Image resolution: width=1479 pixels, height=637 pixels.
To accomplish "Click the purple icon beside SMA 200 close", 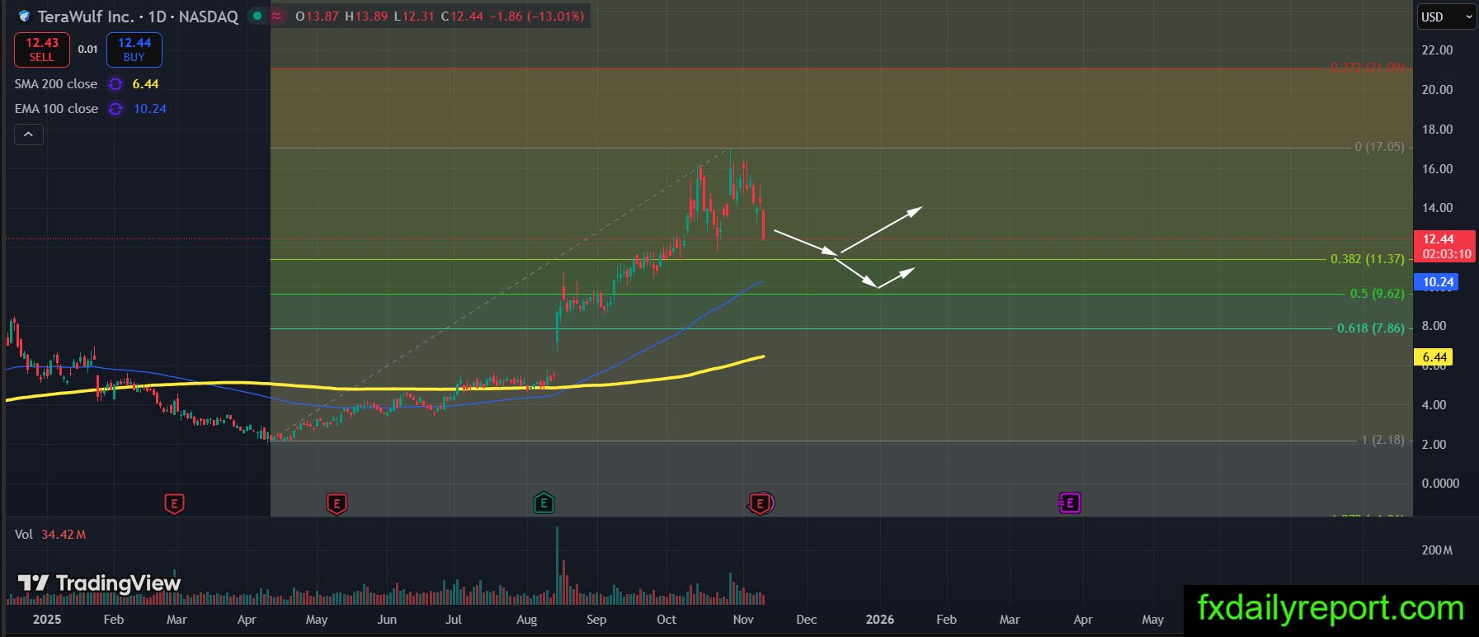I will (x=115, y=84).
